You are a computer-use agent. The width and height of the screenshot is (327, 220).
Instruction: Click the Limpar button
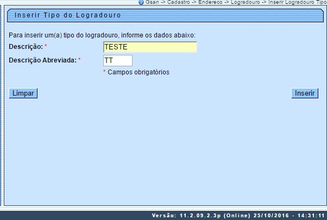(x=23, y=93)
